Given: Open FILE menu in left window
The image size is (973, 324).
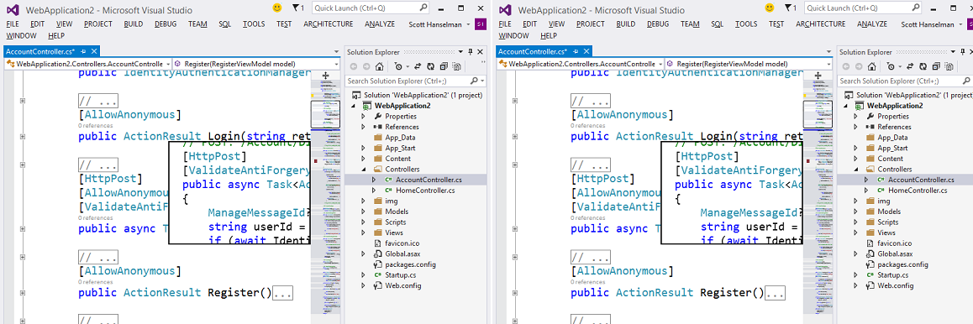Looking at the screenshot, I should pos(13,24).
